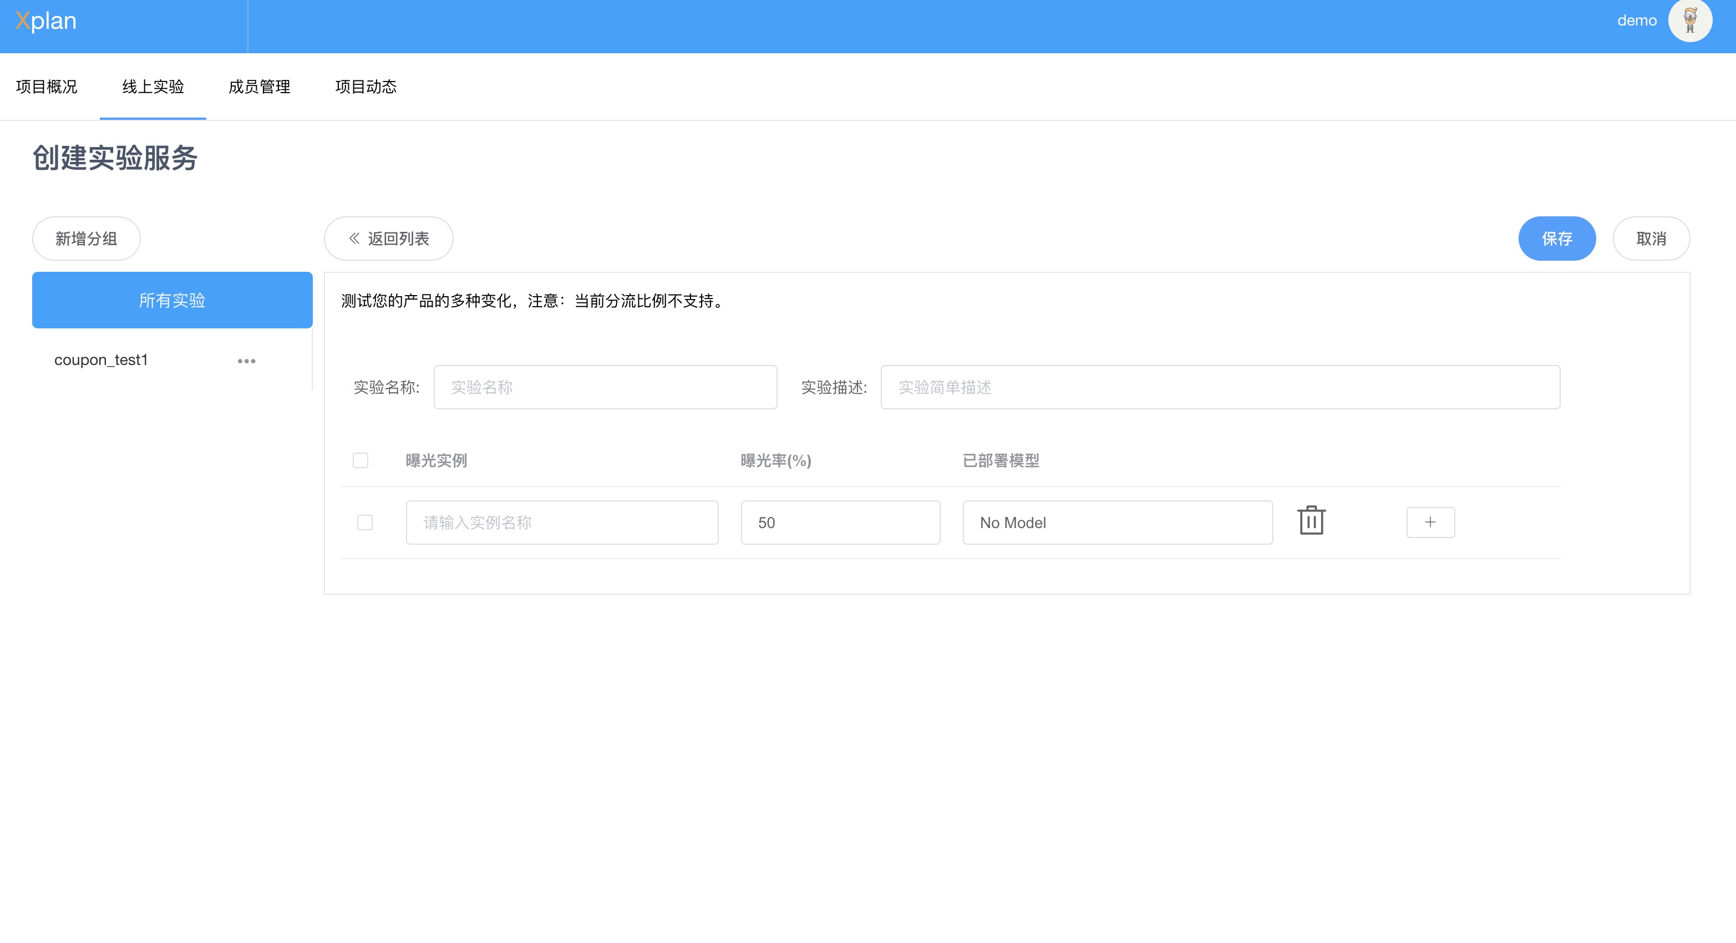Focus the exposure rate field showing 50

coord(840,523)
